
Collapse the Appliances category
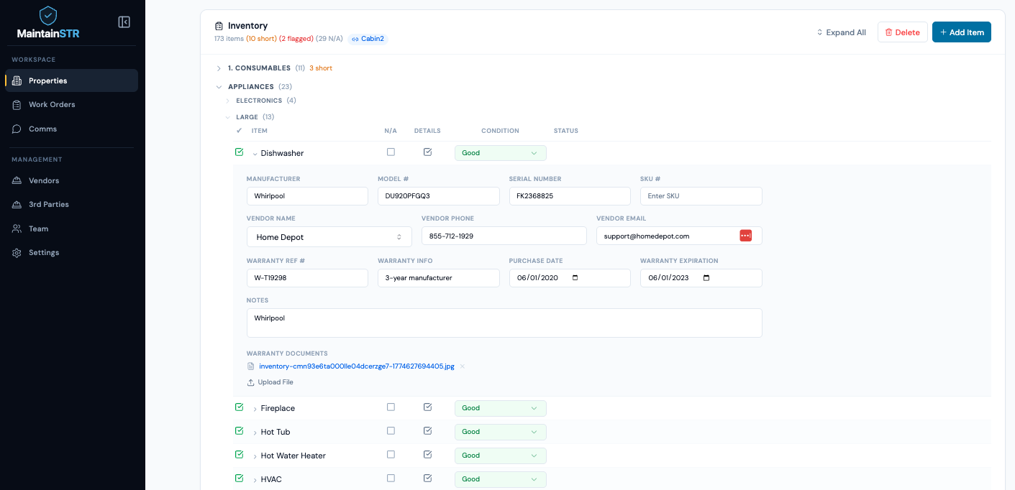[219, 87]
